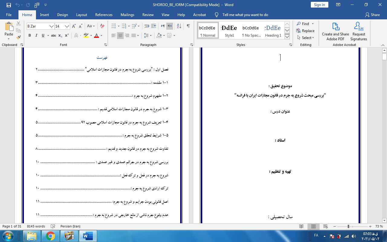Toggle left-to-right text direction
This screenshot has height=242, width=387.
163,26
